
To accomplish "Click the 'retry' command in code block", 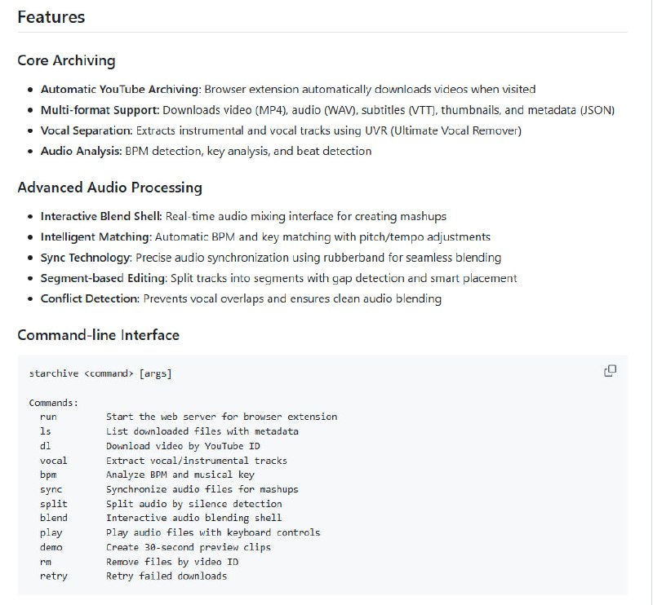I will (54, 576).
